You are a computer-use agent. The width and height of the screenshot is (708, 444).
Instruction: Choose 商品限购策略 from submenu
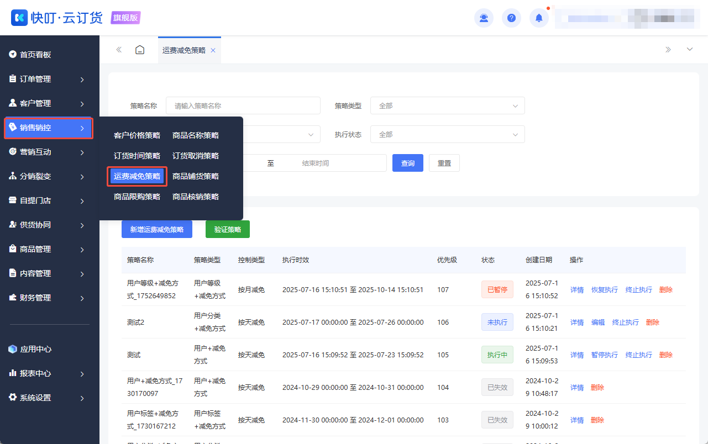click(x=137, y=197)
